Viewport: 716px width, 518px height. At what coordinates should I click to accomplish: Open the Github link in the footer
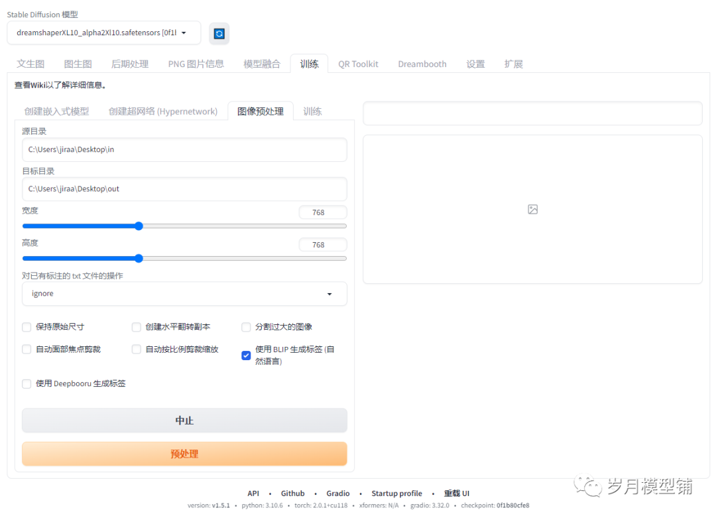click(x=292, y=493)
